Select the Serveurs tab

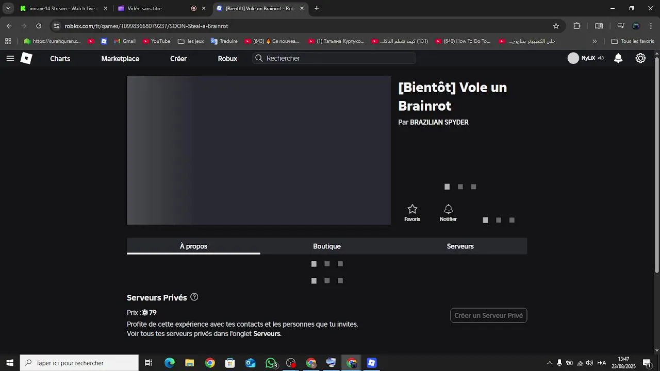click(x=460, y=246)
